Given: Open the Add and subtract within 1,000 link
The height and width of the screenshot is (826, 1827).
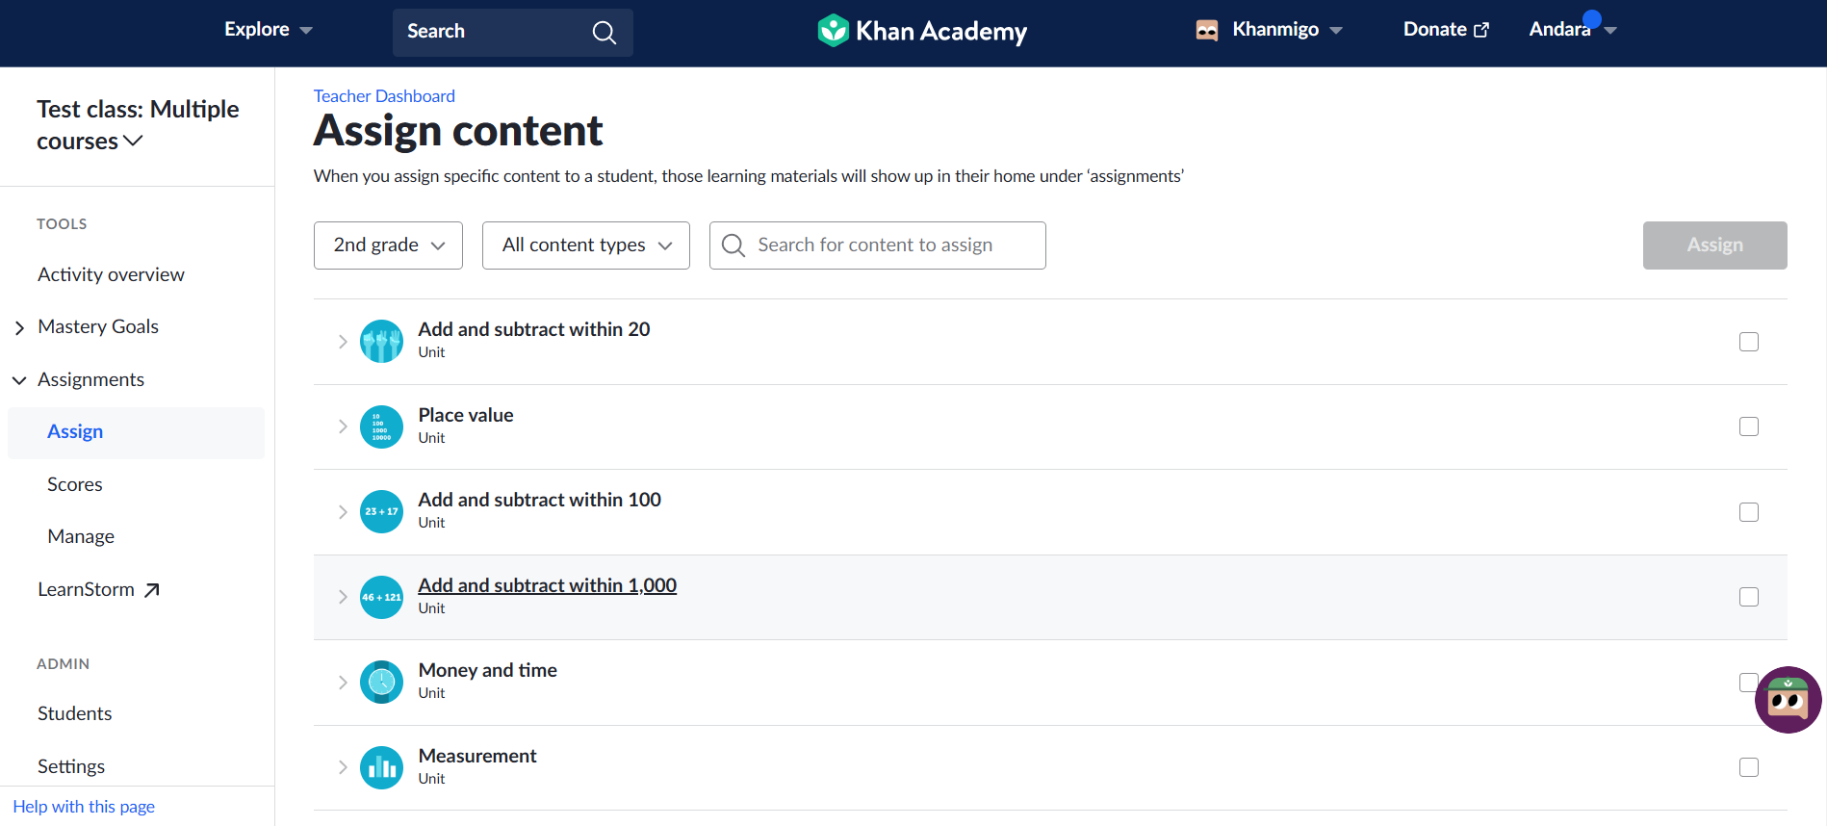Looking at the screenshot, I should (547, 585).
